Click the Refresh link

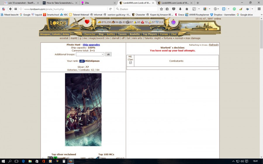(x=214, y=45)
